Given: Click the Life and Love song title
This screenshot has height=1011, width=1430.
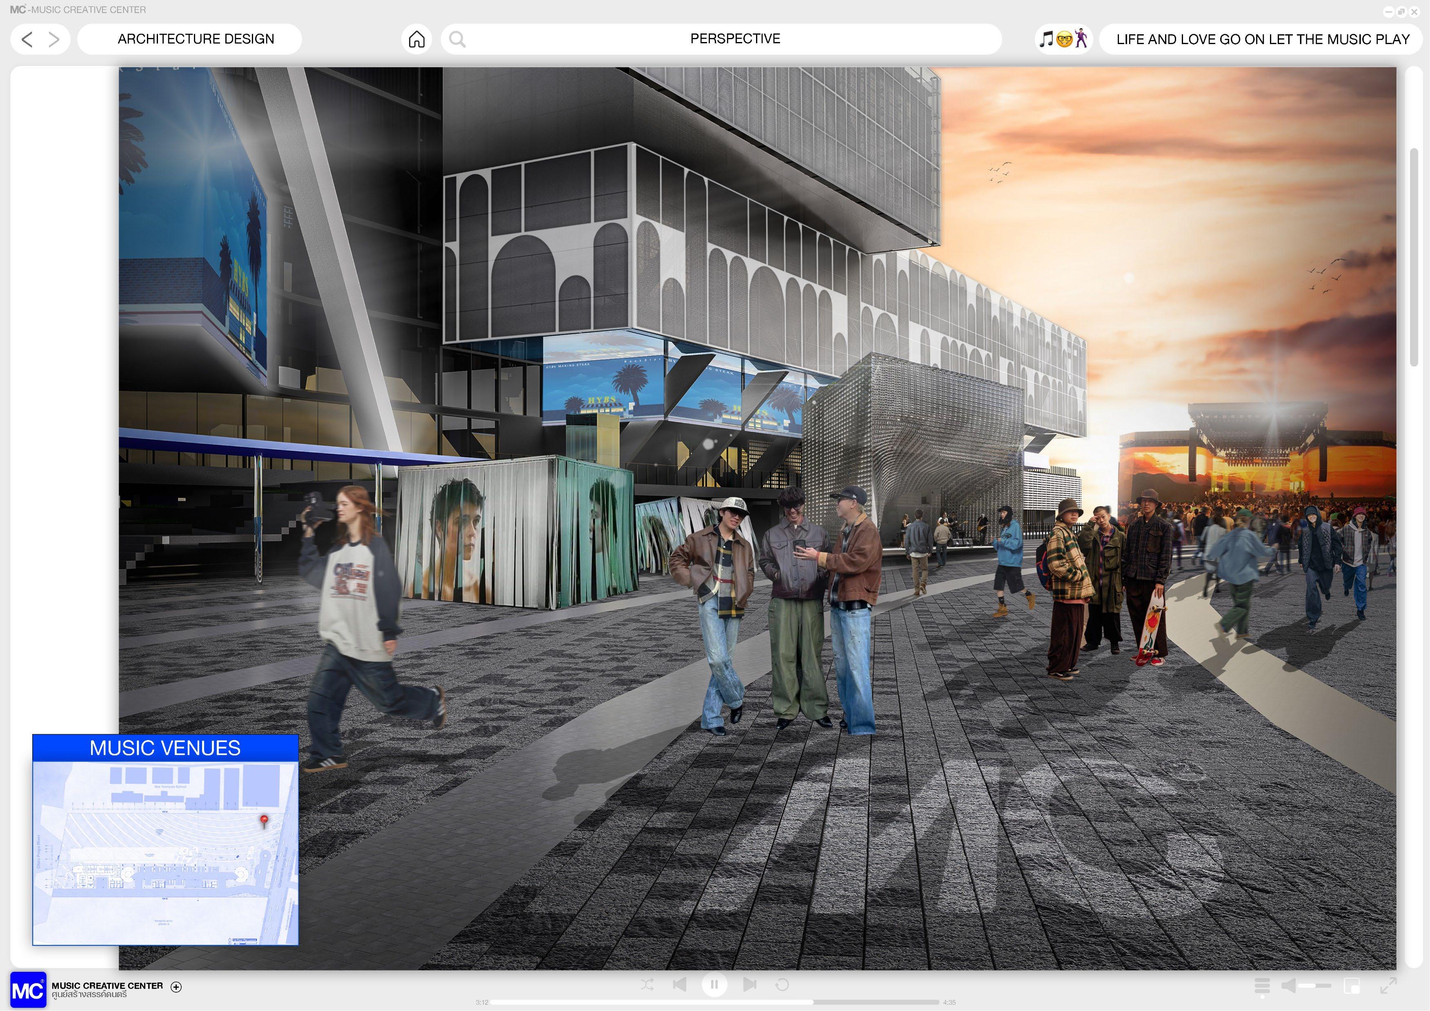Looking at the screenshot, I should coord(1263,39).
